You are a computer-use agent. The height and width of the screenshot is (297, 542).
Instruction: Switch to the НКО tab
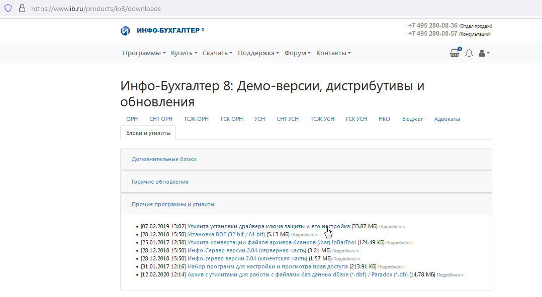tap(384, 119)
